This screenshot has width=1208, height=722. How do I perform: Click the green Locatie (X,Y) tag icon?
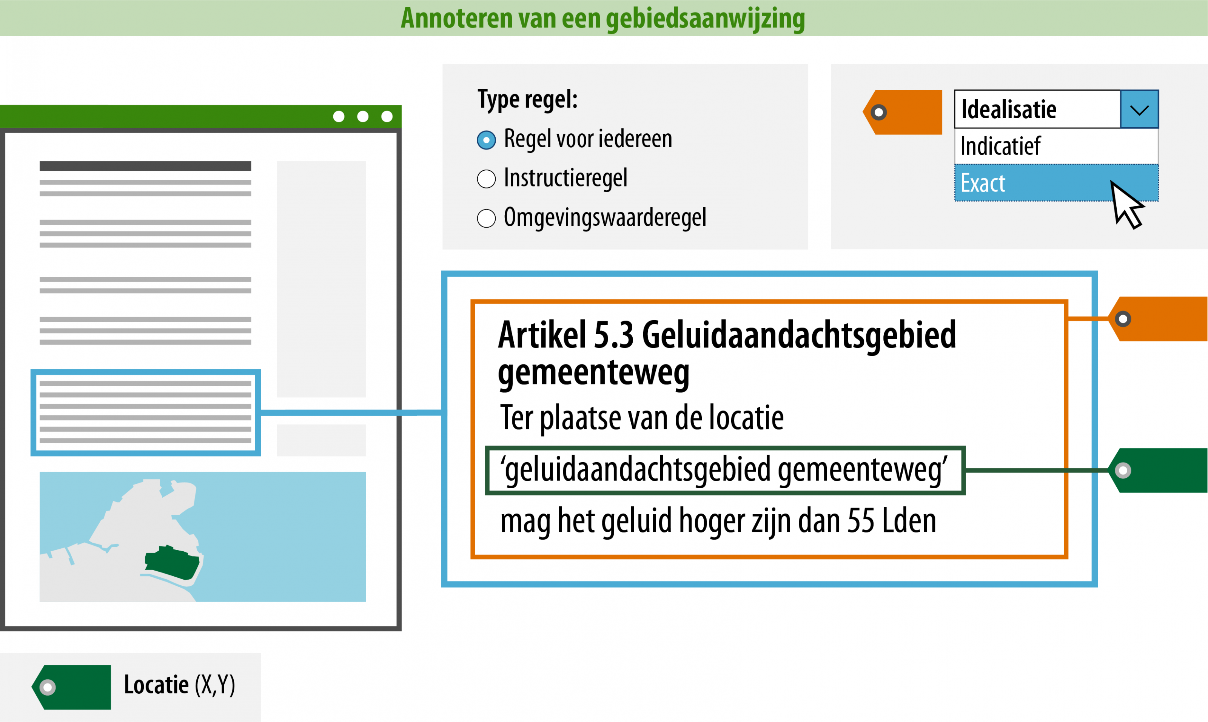coord(72,687)
